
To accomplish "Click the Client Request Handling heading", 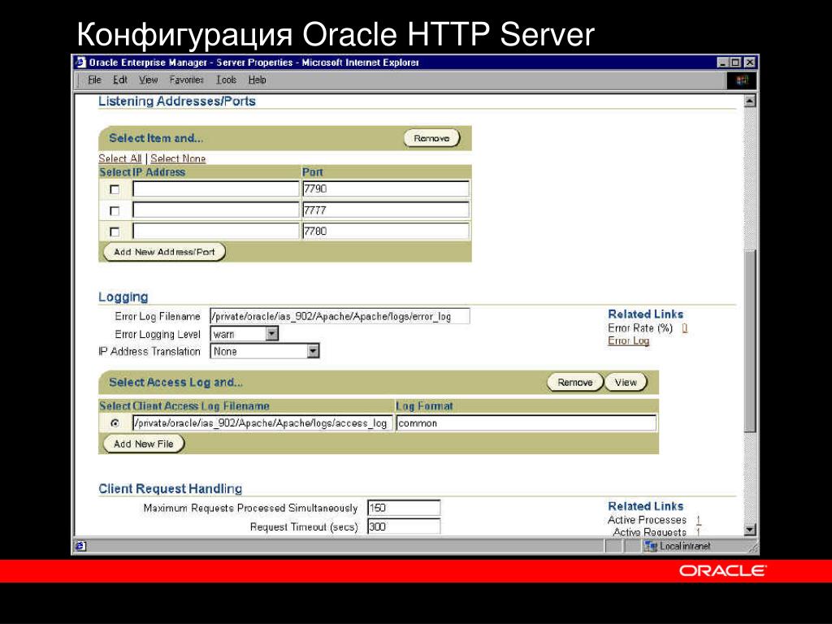I will (171, 488).
